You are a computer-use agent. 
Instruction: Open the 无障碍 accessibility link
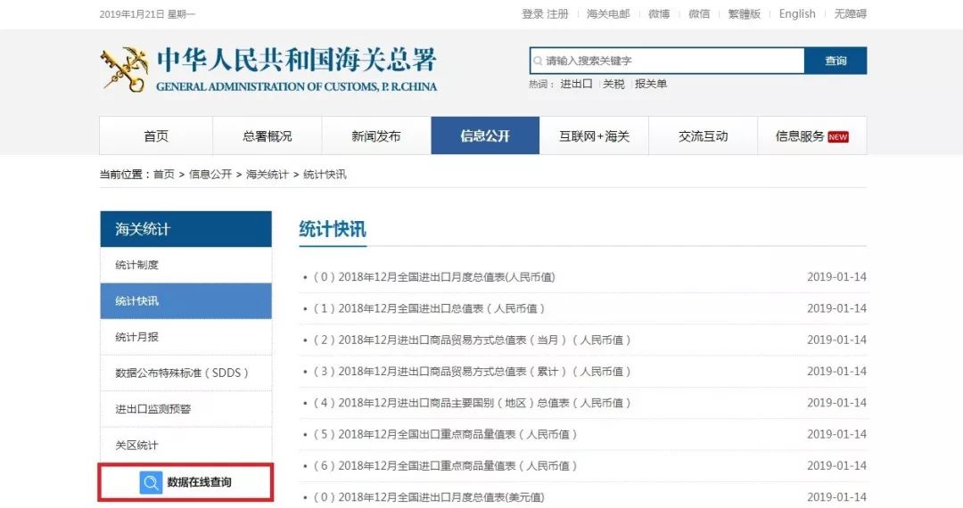(850, 13)
